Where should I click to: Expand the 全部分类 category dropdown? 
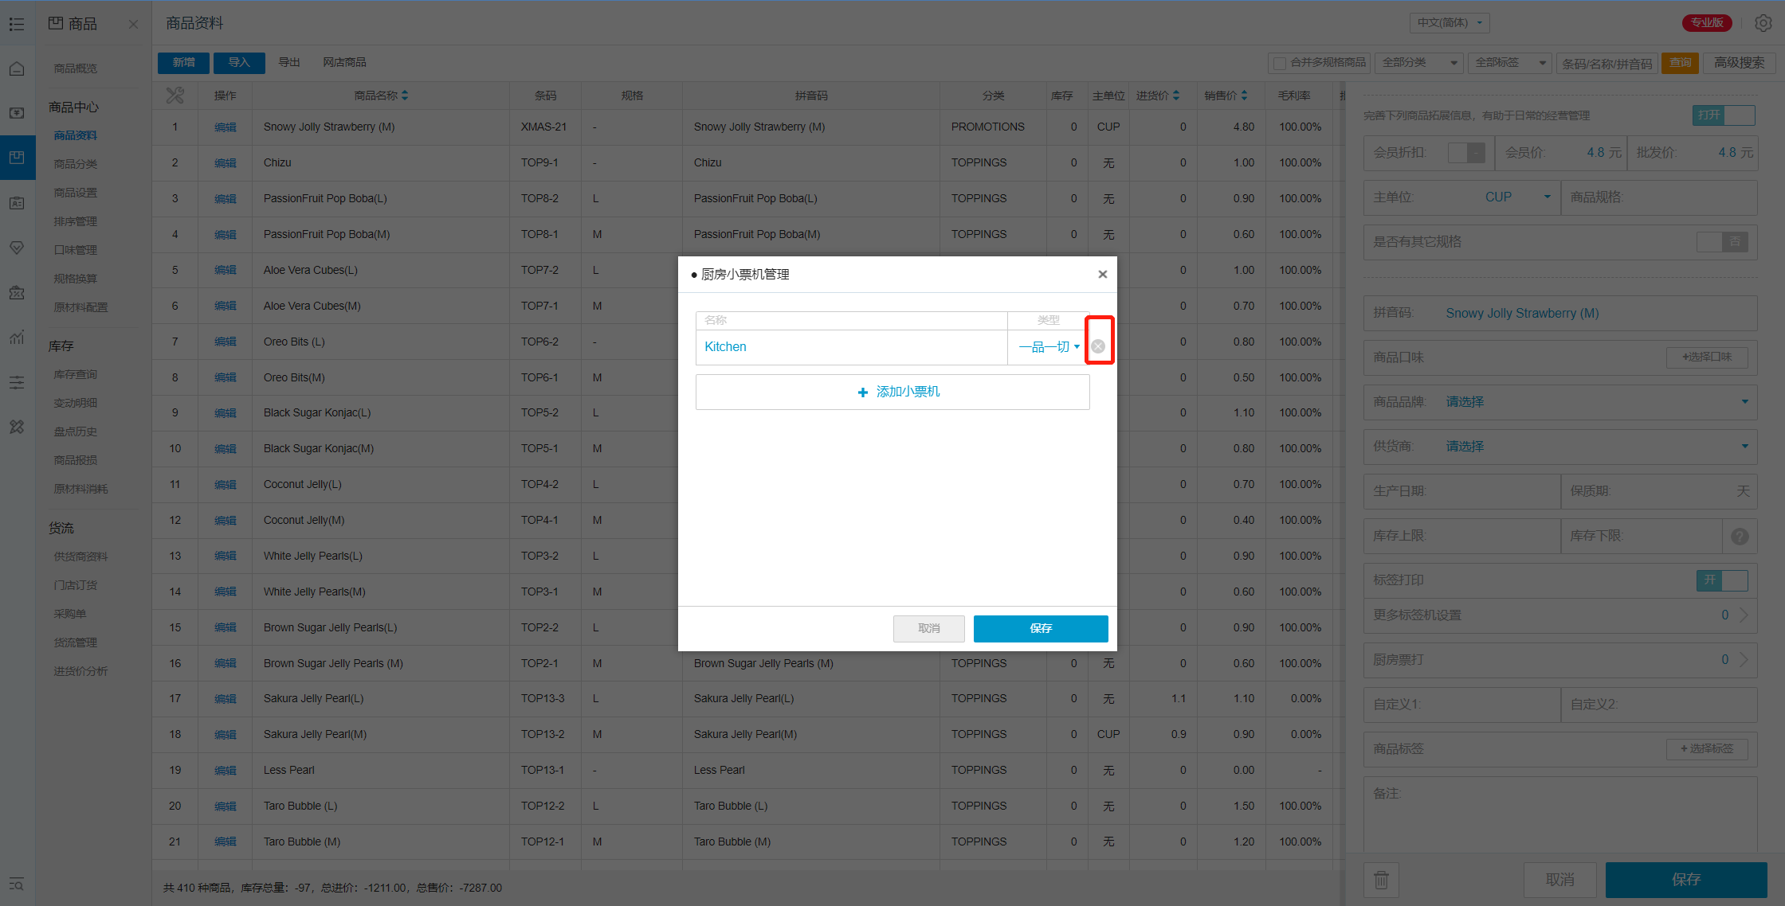coord(1419,63)
